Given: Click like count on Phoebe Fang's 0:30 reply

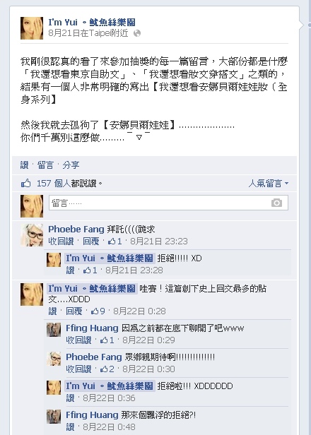Looking at the screenshot, I should coord(107,369).
